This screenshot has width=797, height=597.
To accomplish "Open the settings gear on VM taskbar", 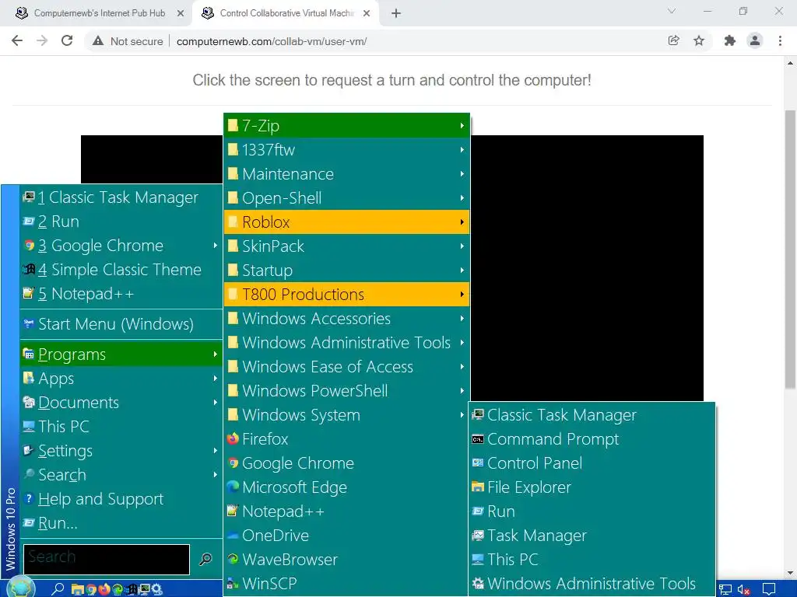I will tap(157, 589).
